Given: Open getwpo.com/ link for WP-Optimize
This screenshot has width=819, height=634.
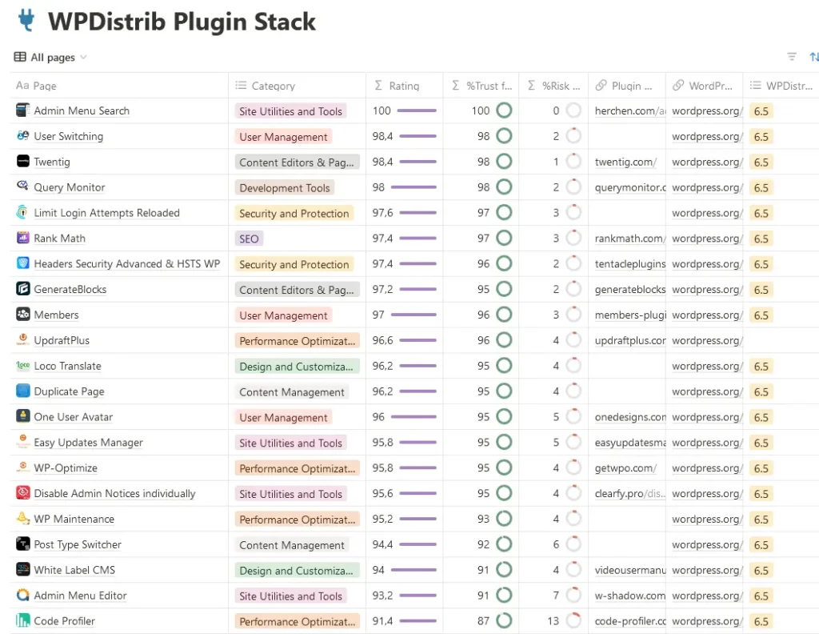Looking at the screenshot, I should [x=625, y=467].
